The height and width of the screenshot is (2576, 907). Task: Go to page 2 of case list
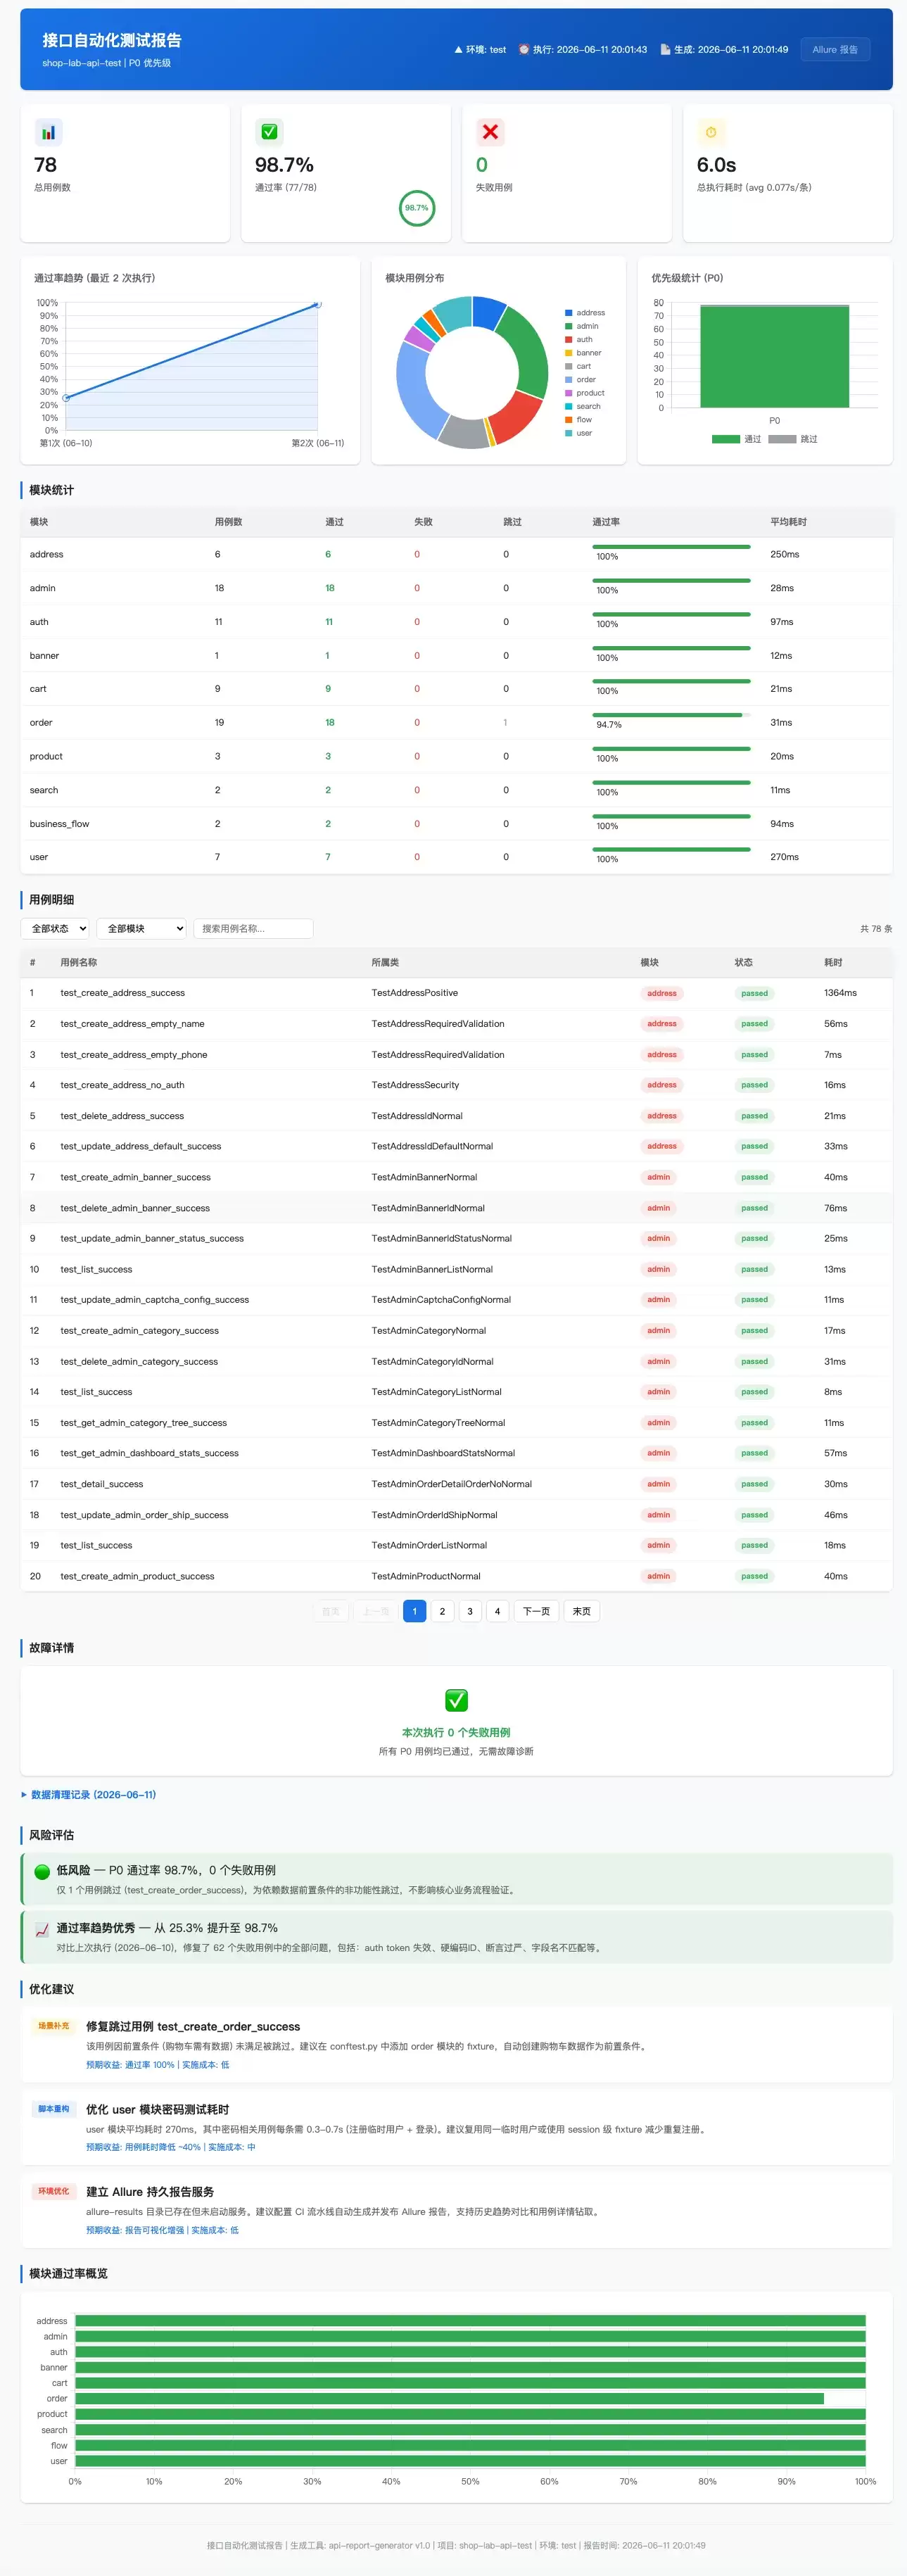point(442,1611)
